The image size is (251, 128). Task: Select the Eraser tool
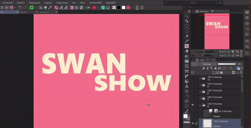click(187, 51)
